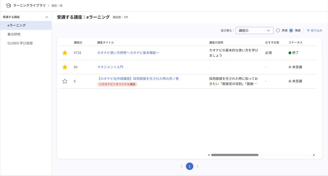Select 昇順 ascending radio button
The width and height of the screenshot is (328, 176).
click(x=278, y=30)
